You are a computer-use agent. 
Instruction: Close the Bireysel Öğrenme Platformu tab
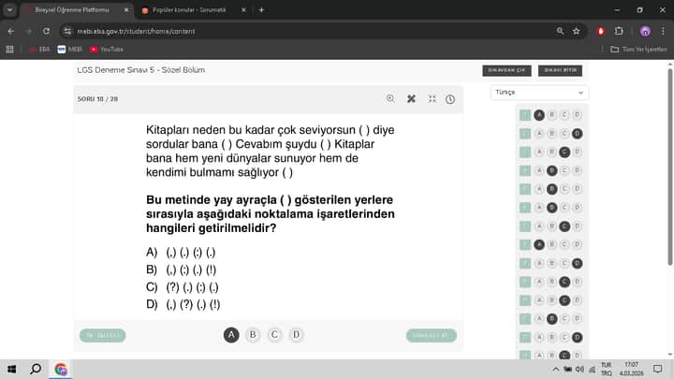click(x=126, y=10)
